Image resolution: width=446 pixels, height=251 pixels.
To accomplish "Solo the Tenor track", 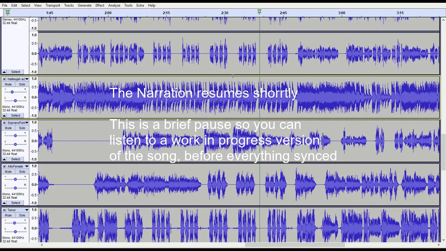I will point(22,215).
